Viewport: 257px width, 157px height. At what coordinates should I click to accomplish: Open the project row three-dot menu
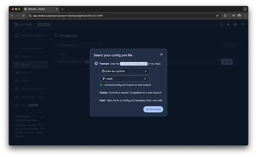point(237,62)
